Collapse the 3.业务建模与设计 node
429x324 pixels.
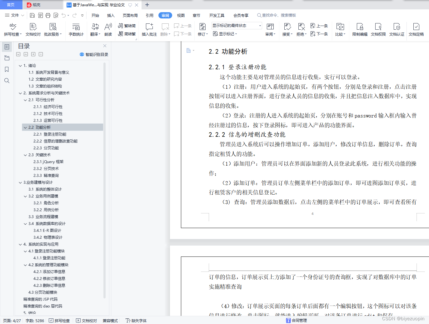pyautogui.click(x=20, y=182)
